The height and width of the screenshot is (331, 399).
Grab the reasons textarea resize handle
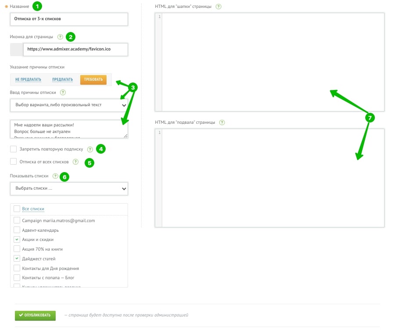(125, 136)
